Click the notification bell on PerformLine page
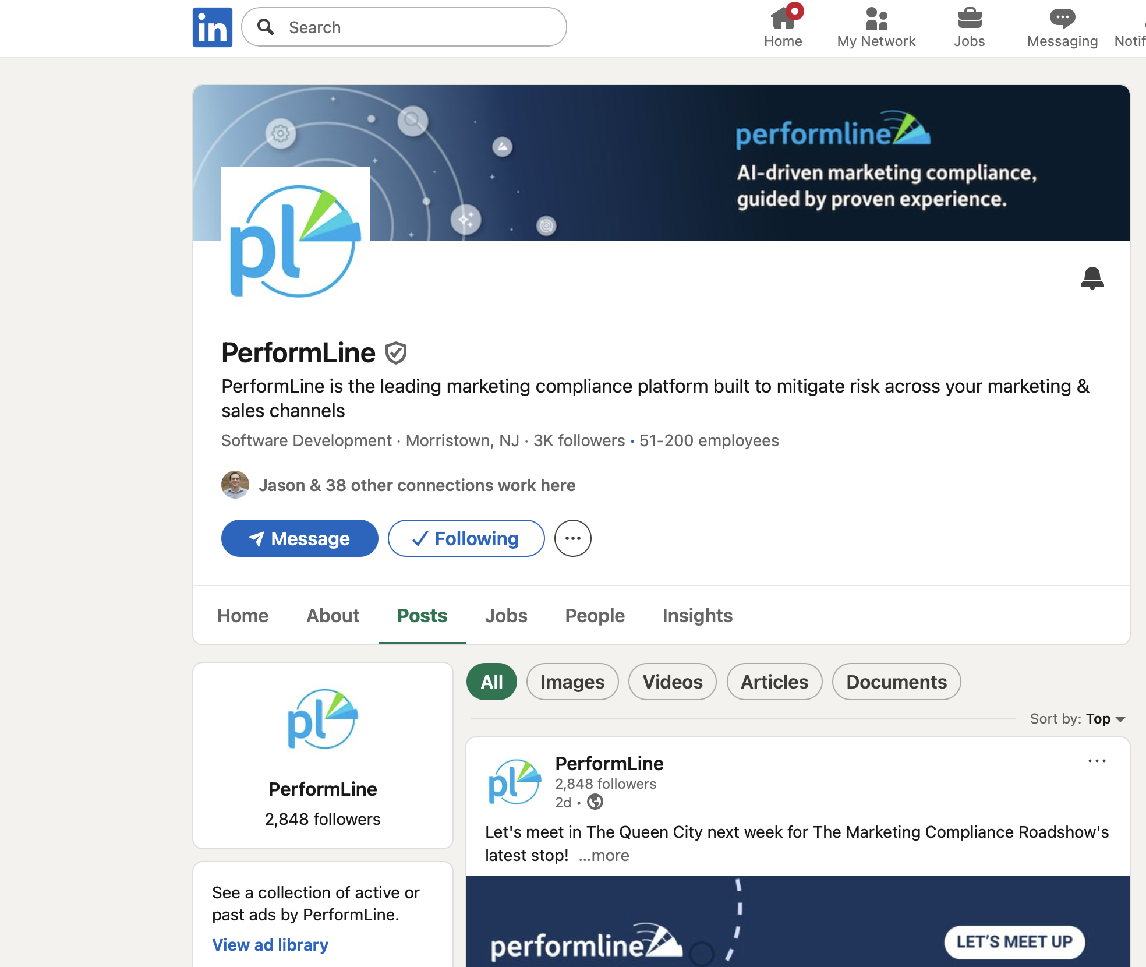This screenshot has height=967, width=1146. point(1092,278)
